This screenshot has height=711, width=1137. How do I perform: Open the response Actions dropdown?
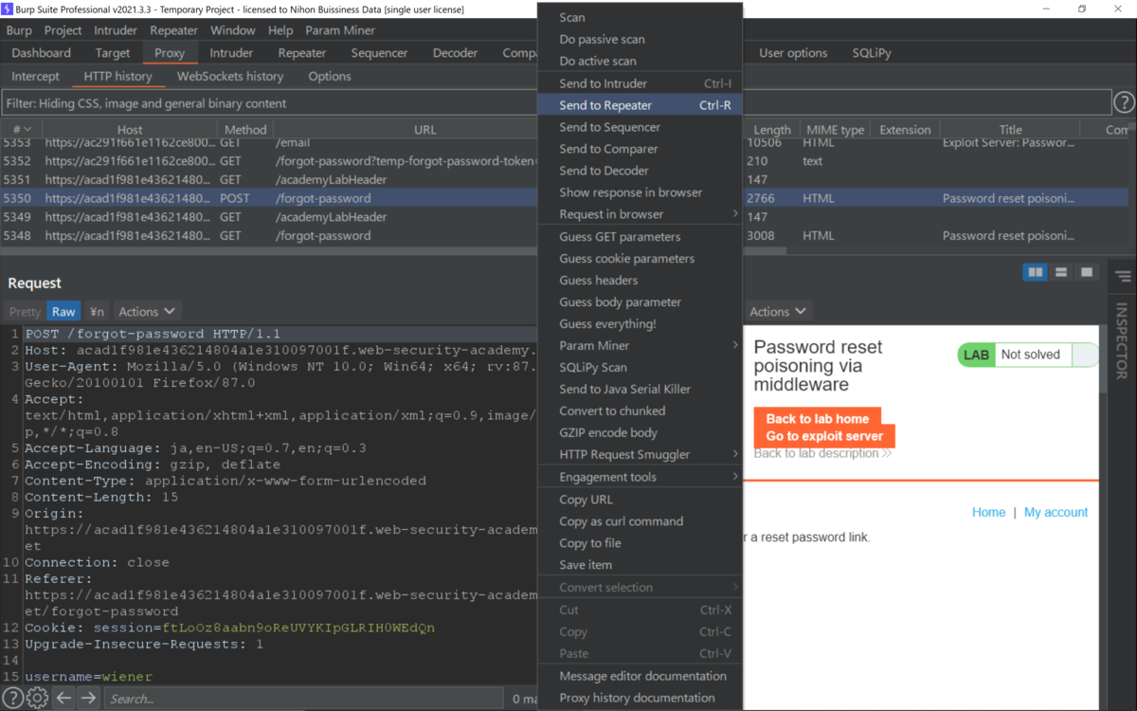(778, 311)
